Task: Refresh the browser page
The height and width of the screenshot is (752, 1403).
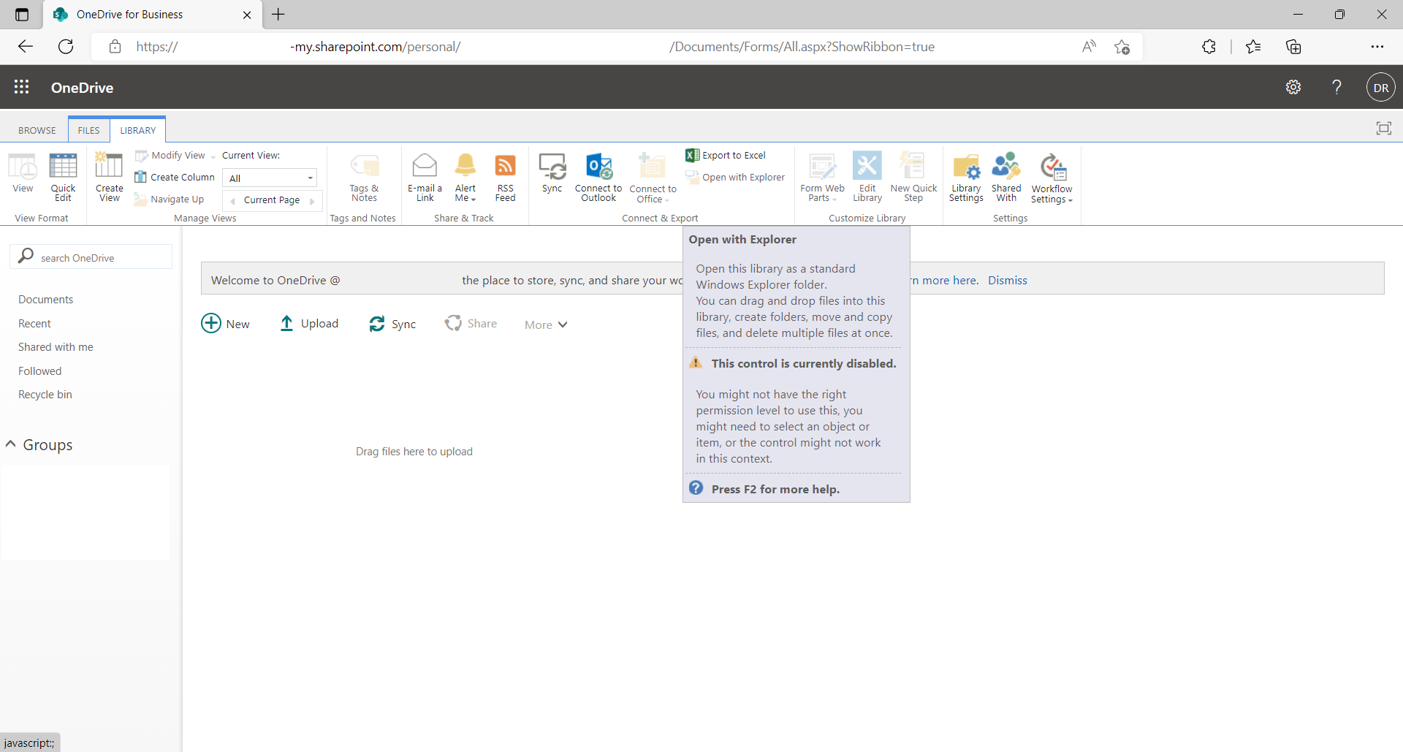Action: coord(66,47)
